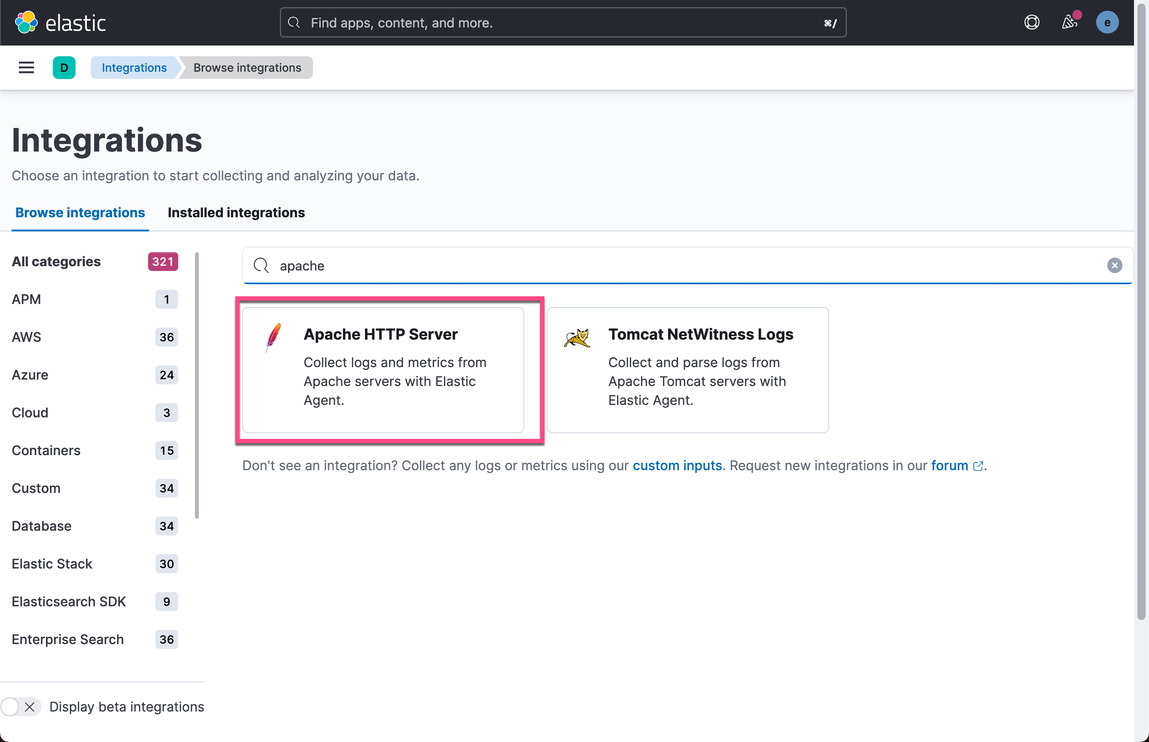Toggle Display beta integrations switch

coord(20,707)
